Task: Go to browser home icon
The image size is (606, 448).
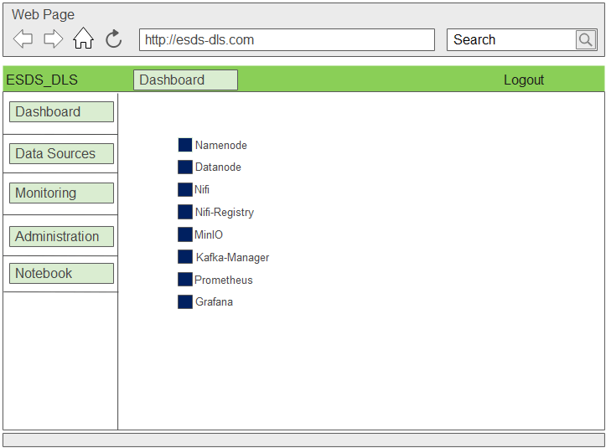Action: pyautogui.click(x=83, y=39)
